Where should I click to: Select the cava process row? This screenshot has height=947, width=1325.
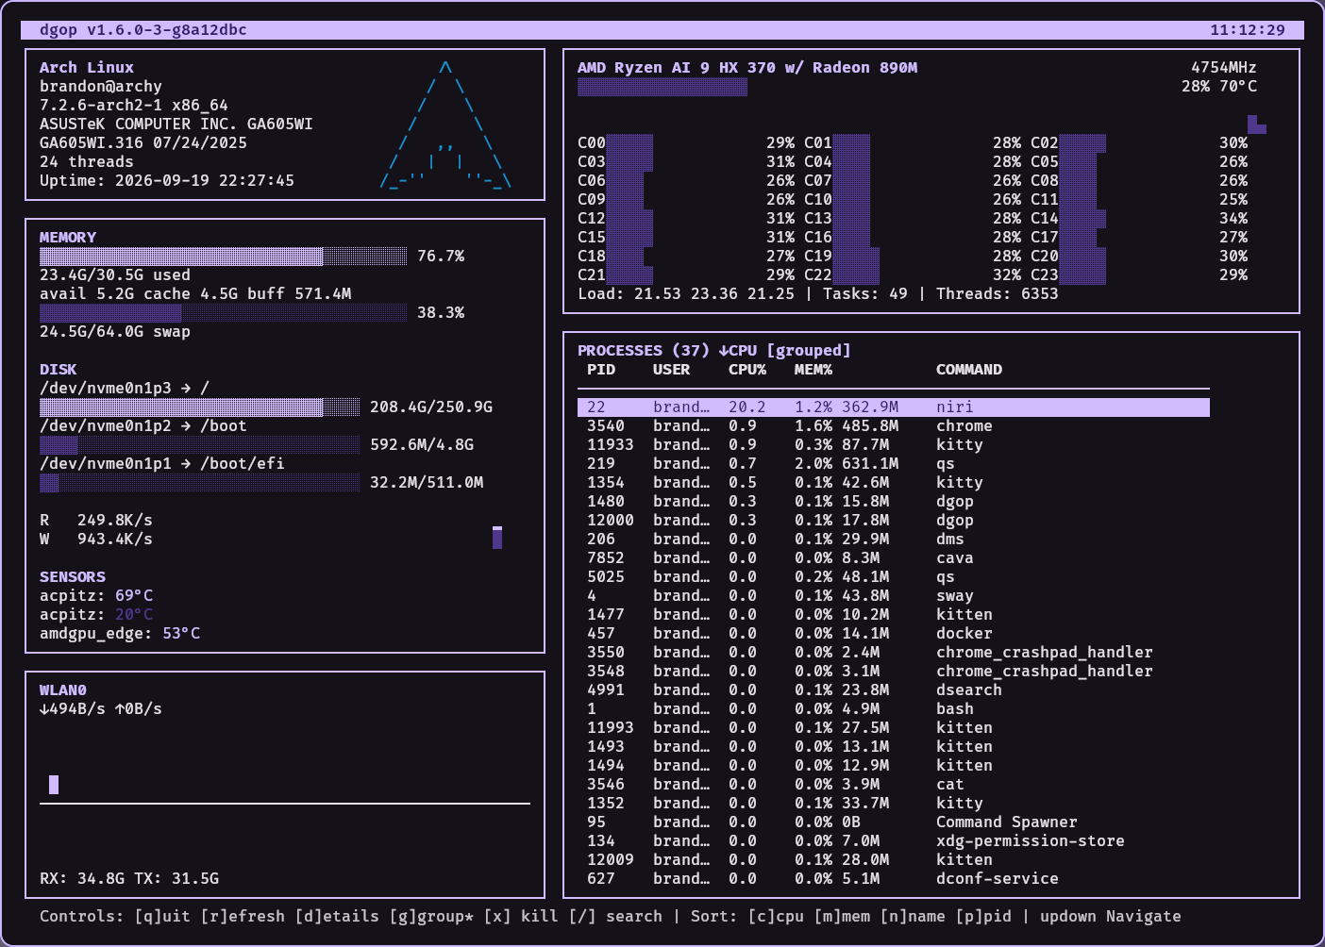pyautogui.click(x=894, y=557)
